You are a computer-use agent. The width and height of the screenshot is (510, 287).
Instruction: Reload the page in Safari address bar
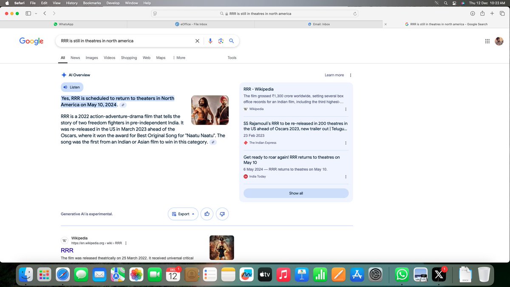[354, 14]
